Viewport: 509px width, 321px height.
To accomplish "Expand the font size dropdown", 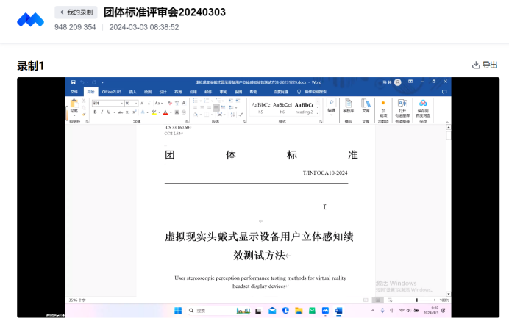I will [136, 104].
